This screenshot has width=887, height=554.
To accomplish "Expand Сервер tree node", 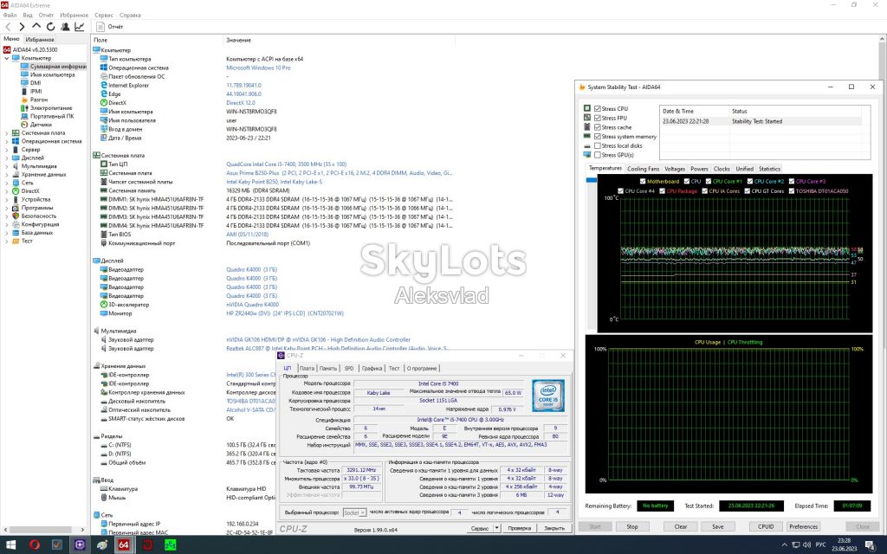I will tap(7, 150).
